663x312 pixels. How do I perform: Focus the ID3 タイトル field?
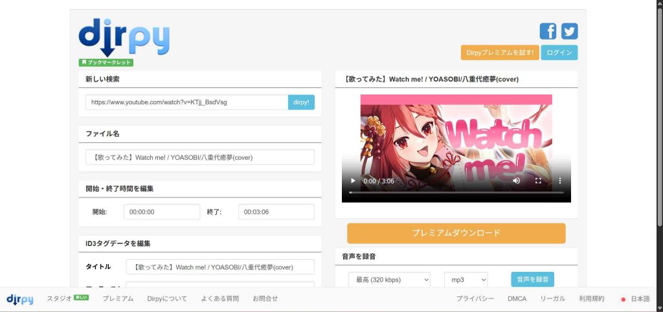[x=220, y=267]
